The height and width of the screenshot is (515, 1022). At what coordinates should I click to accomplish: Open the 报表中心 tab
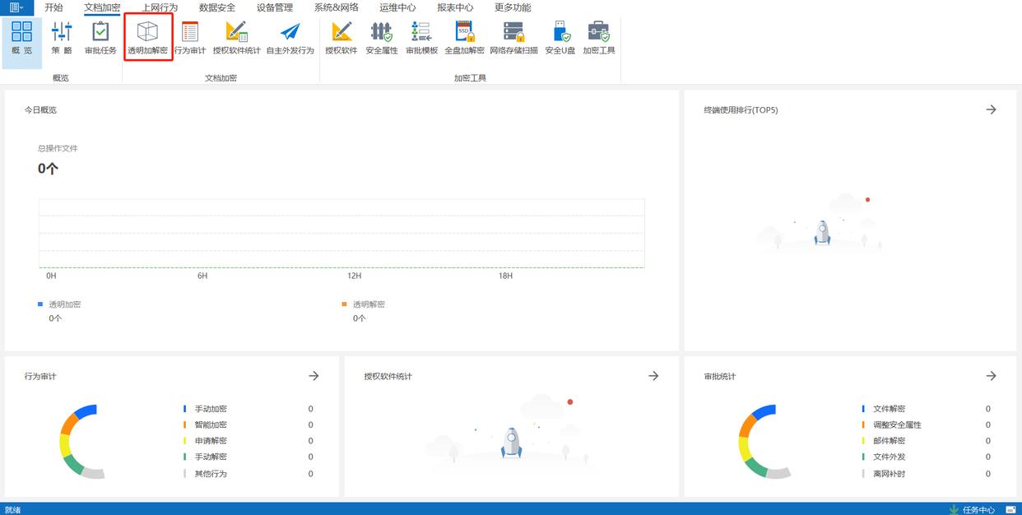[x=455, y=7]
